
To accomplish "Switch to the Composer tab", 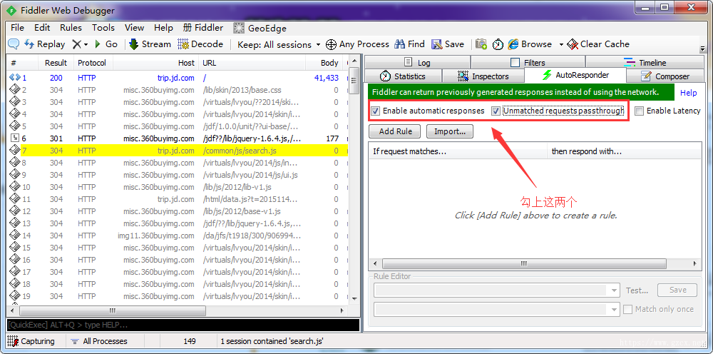I will [665, 76].
